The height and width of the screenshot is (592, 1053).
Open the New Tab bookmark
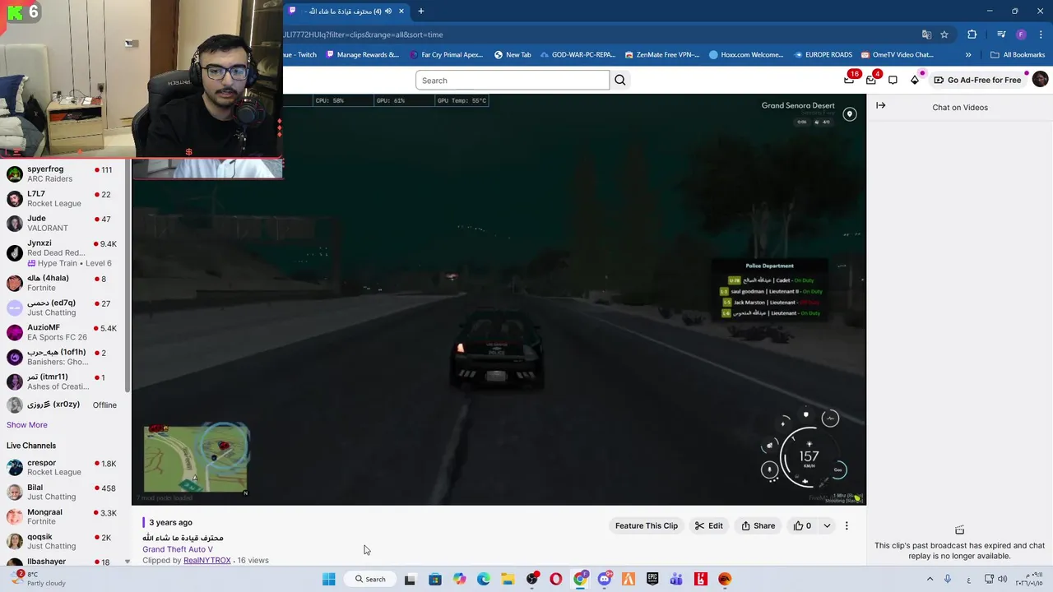pyautogui.click(x=513, y=55)
